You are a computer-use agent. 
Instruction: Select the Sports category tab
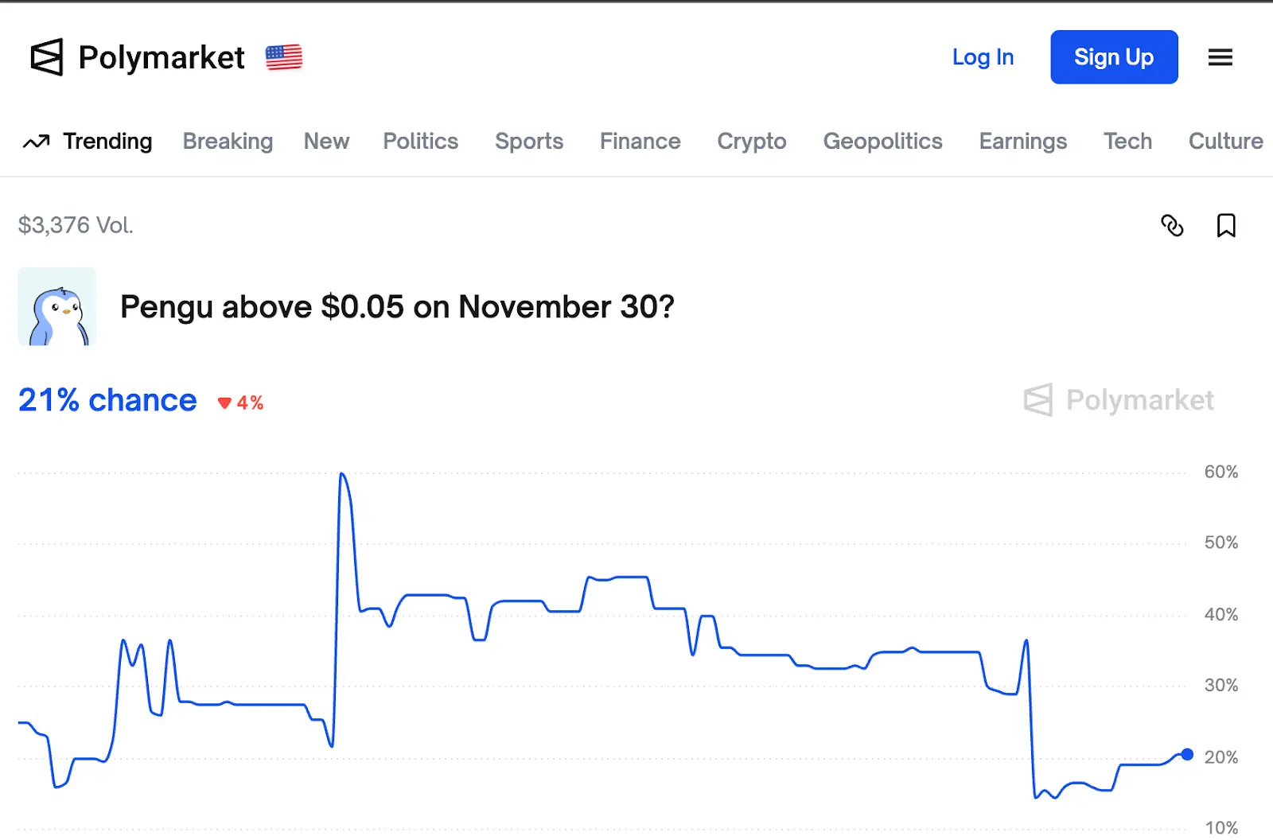pyautogui.click(x=529, y=141)
